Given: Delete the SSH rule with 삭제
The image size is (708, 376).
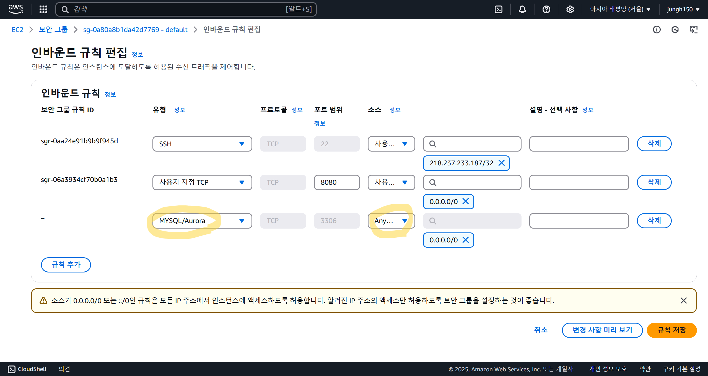Looking at the screenshot, I should [654, 144].
